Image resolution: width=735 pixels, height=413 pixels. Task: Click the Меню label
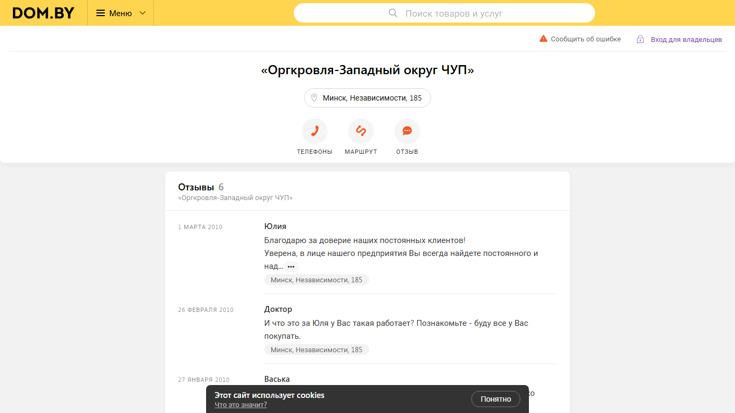[x=121, y=13]
